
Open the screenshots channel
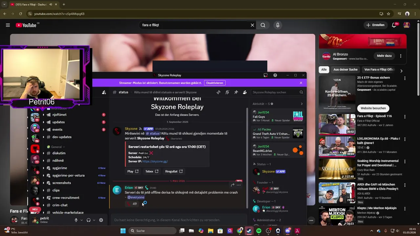pos(76,183)
